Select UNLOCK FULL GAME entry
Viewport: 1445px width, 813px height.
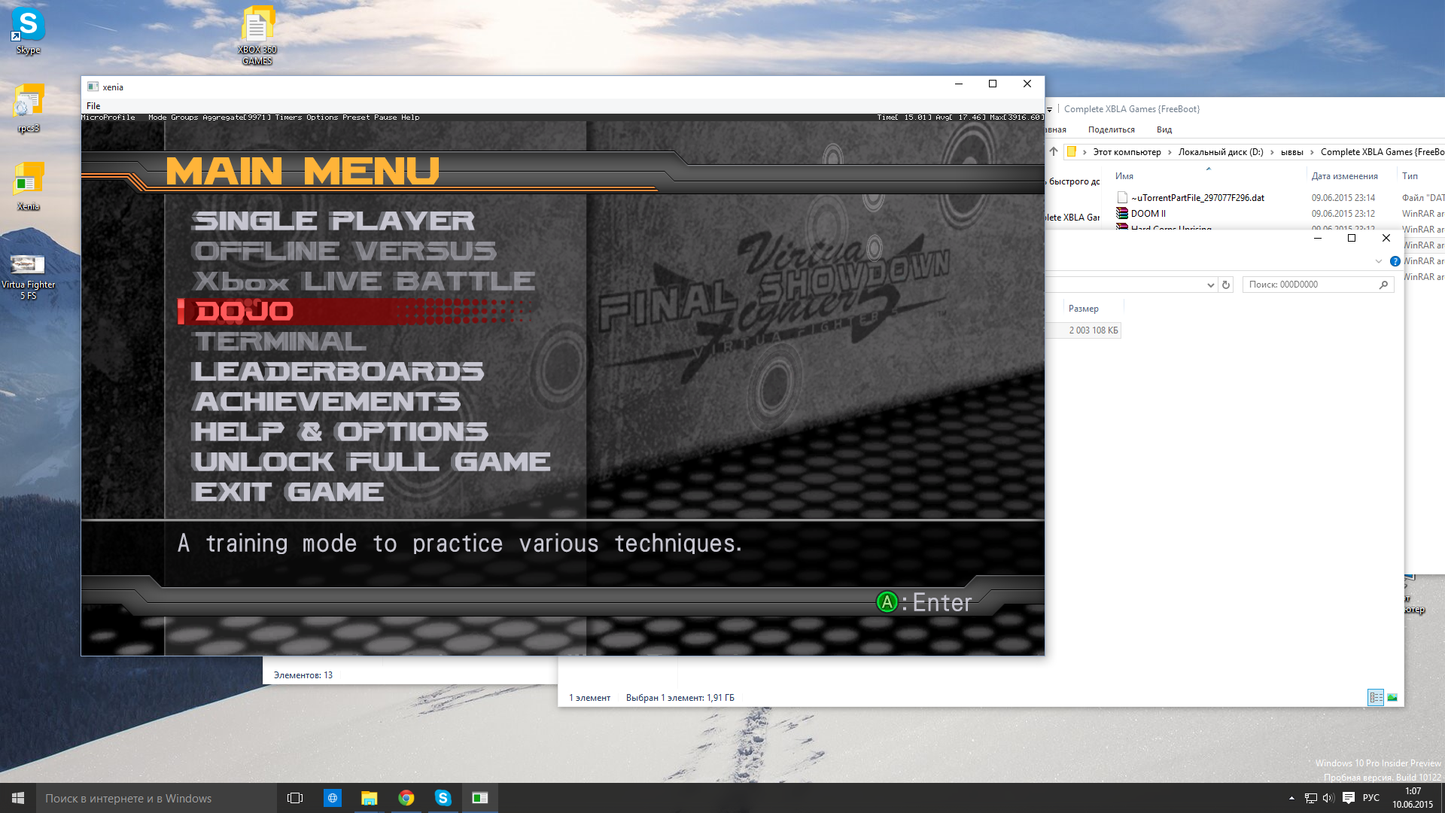coord(372,461)
